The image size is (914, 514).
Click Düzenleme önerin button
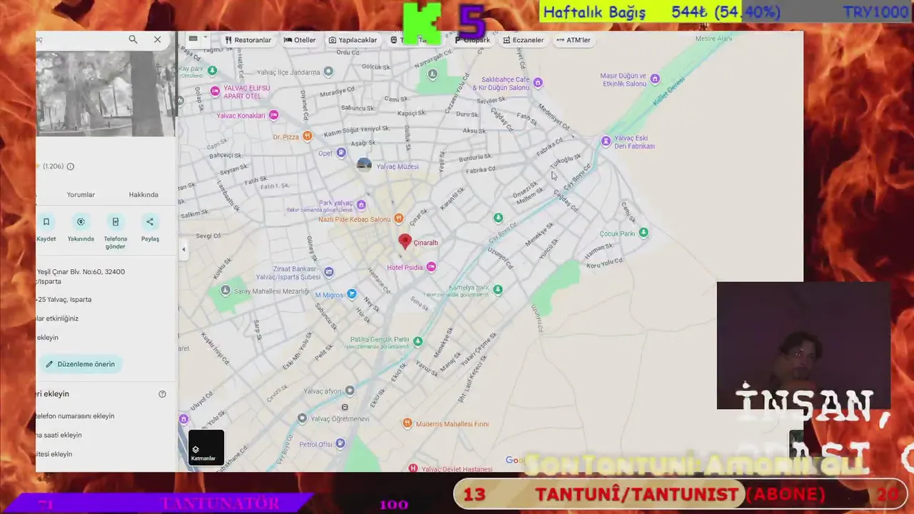[80, 364]
